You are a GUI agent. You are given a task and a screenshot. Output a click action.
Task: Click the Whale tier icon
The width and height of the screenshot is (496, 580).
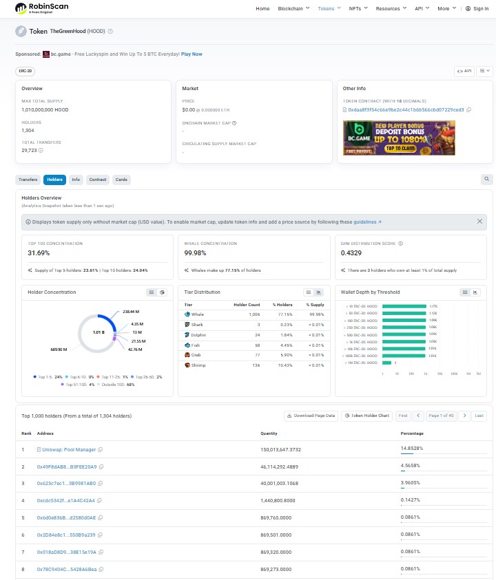coord(187,314)
